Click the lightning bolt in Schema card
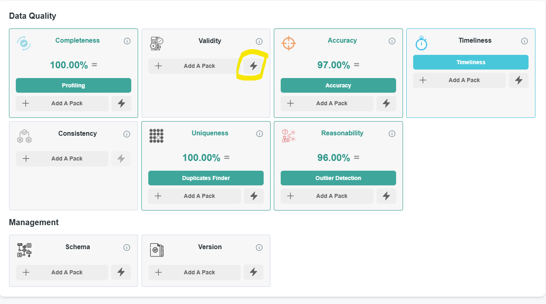The height and width of the screenshot is (304, 546). pos(121,272)
